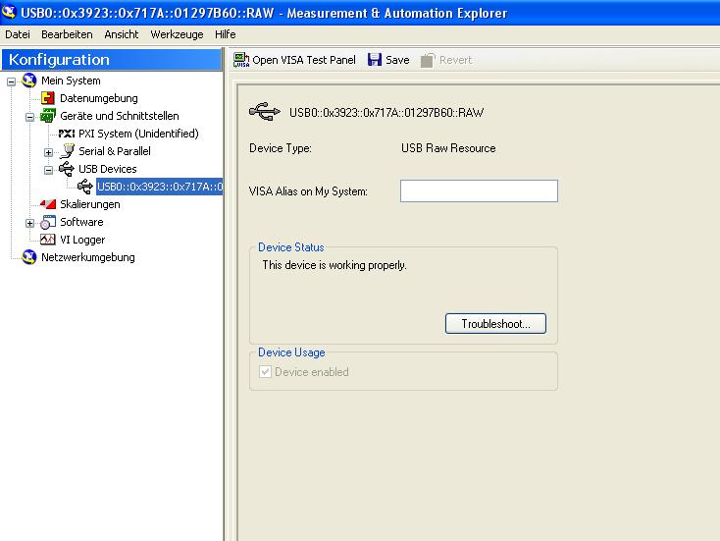This screenshot has width=720, height=541.
Task: Click resource name USB0::0x3923::0x717A::01297B60::RAW heading
Action: click(x=386, y=113)
